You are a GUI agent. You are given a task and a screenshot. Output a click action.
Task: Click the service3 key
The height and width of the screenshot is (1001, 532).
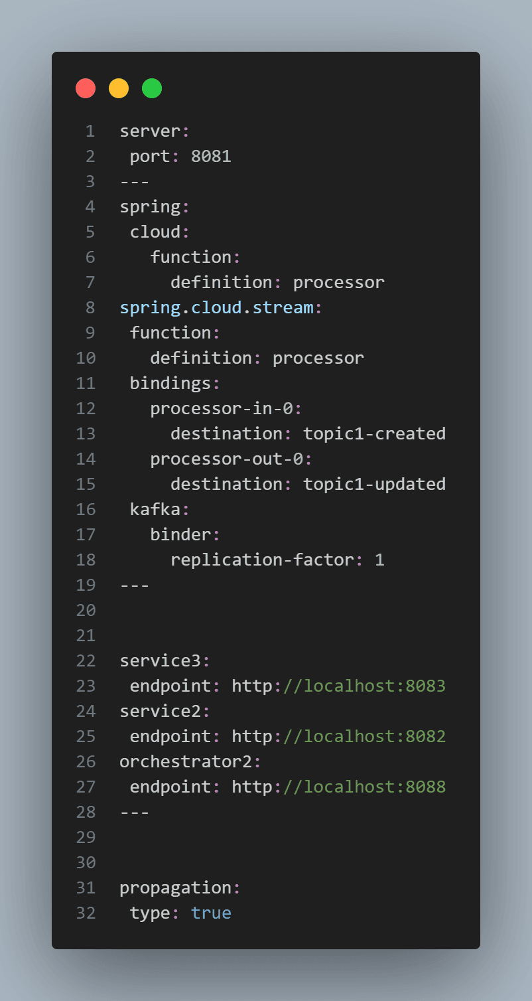[x=160, y=661]
